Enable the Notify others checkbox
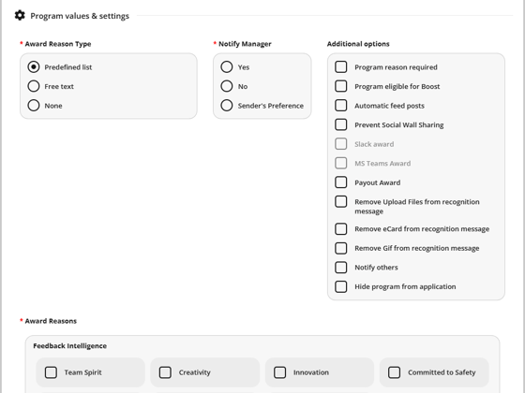This screenshot has width=525, height=393. click(x=341, y=268)
